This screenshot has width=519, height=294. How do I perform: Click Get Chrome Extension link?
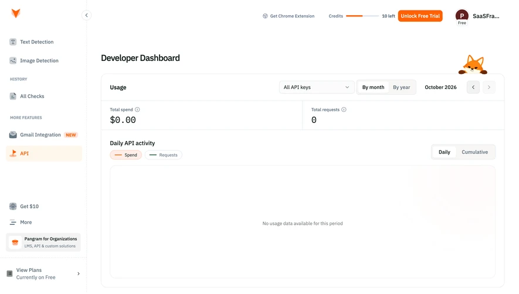289,16
